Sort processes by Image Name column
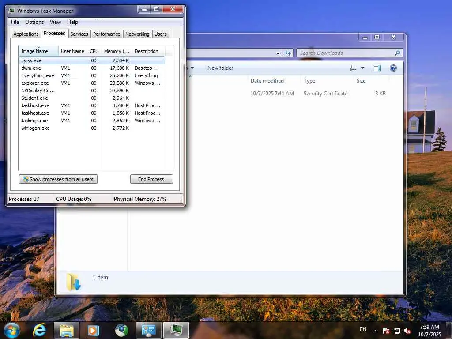Image resolution: width=452 pixels, height=339 pixels. coord(39,51)
